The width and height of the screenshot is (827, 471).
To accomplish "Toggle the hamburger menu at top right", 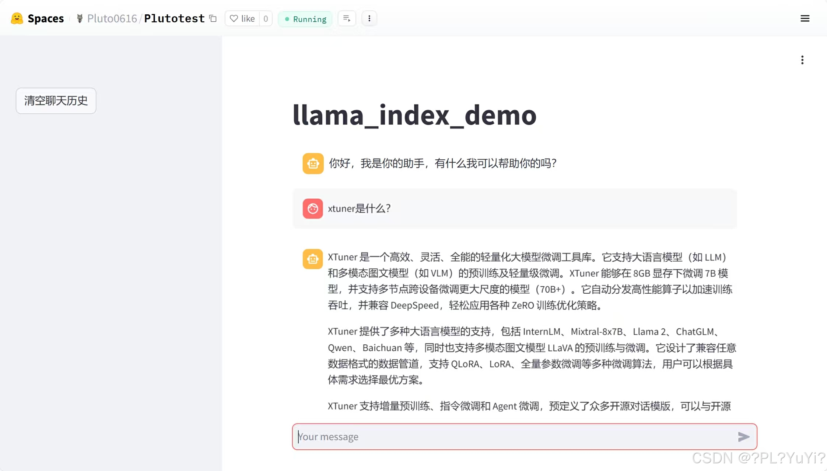I will pos(805,18).
